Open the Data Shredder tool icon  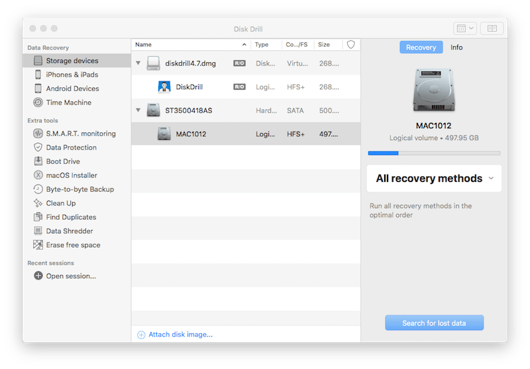click(x=38, y=231)
